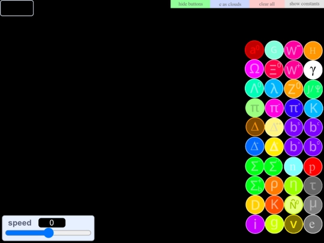Click the green J/Ψ button
Image resolution: width=324 pixels, height=243 pixels.
[x=313, y=89]
